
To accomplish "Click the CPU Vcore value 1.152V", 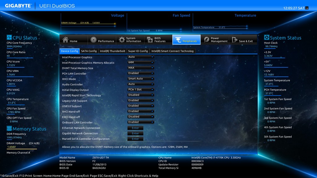I will (11, 66).
